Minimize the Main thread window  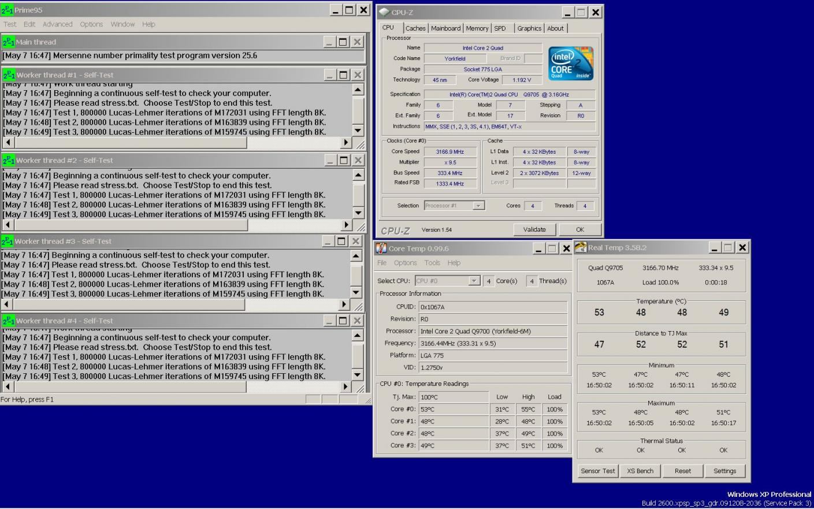click(329, 42)
